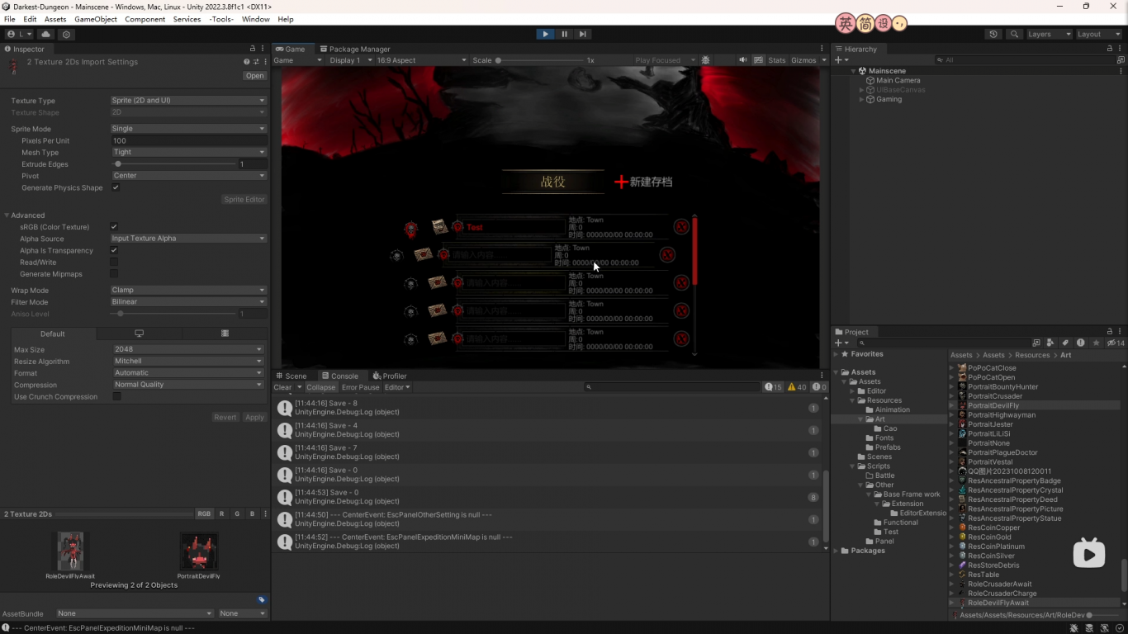Open the Unity version control icon
1128x634 pixels.
(x=67, y=35)
